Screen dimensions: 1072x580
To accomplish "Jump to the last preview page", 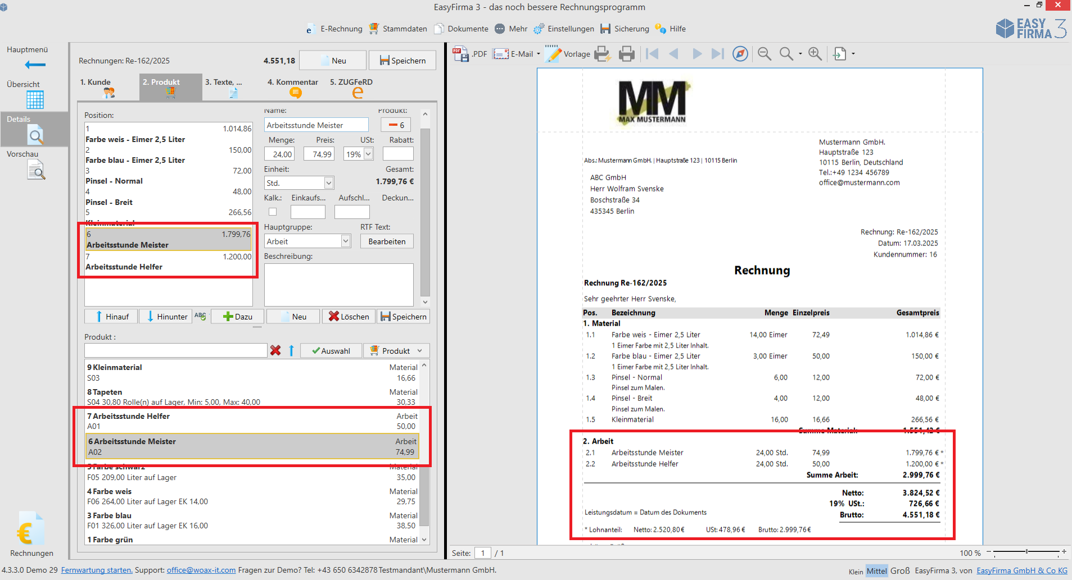I will pyautogui.click(x=717, y=54).
